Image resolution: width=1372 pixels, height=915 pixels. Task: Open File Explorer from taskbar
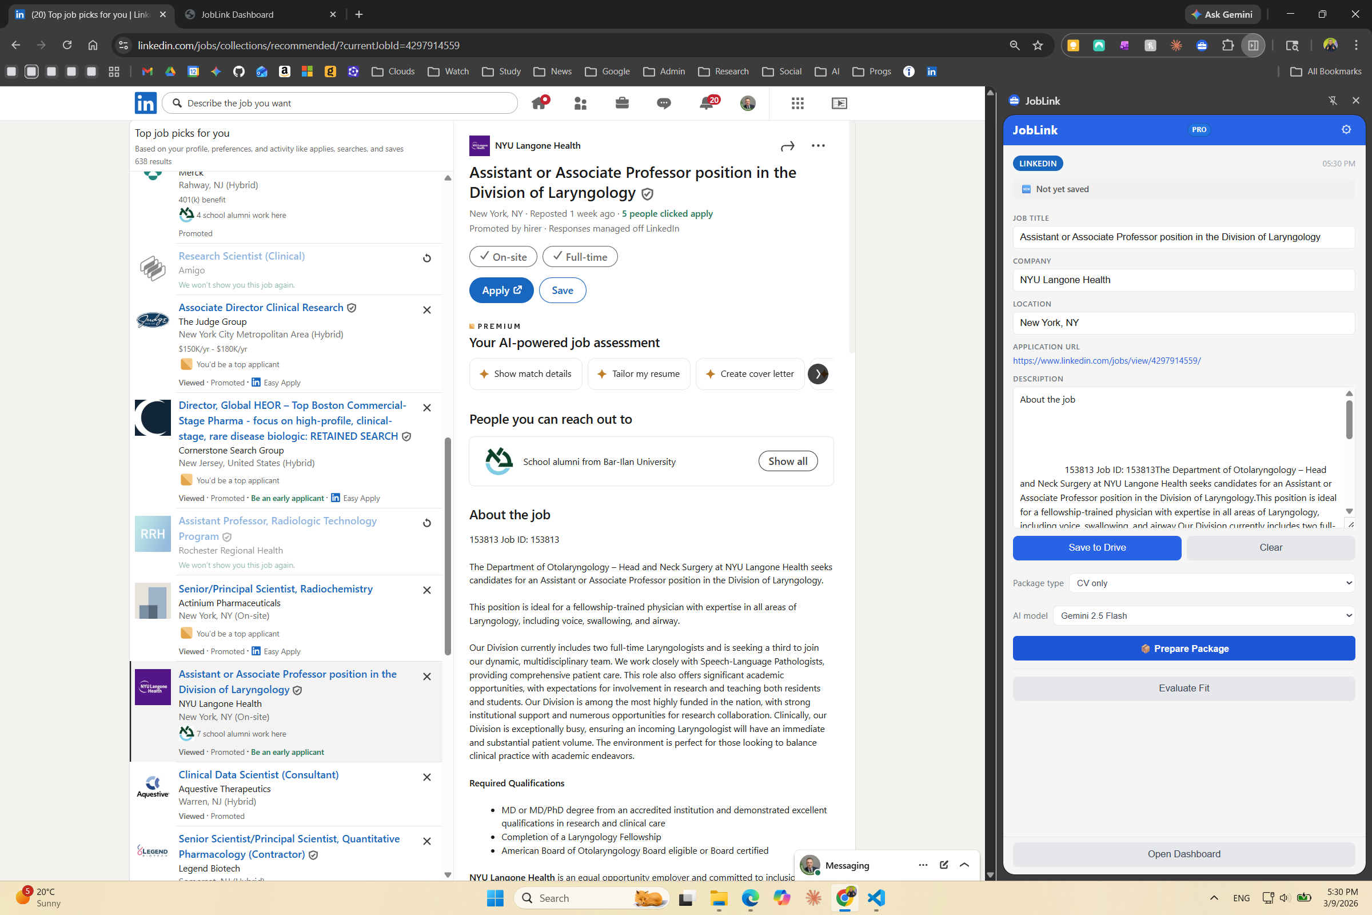719,898
